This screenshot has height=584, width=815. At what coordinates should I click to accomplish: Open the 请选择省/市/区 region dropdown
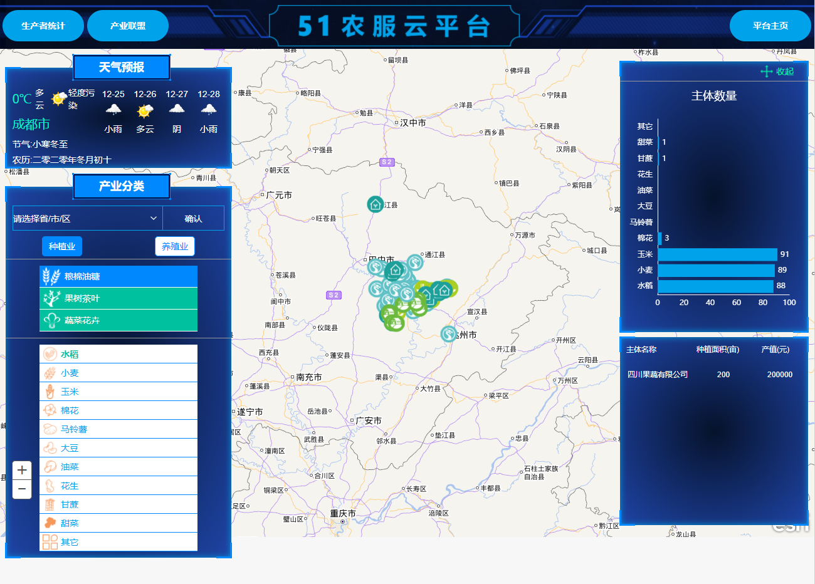tap(87, 218)
